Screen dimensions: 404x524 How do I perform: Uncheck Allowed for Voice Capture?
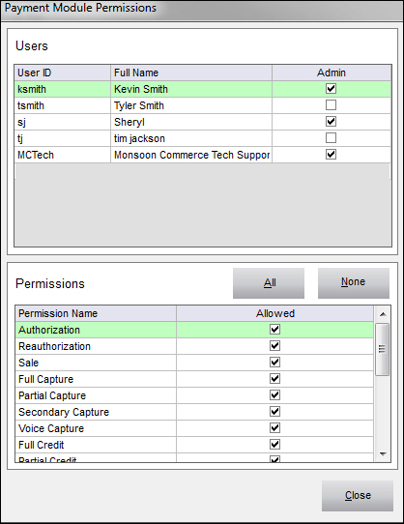(x=274, y=427)
